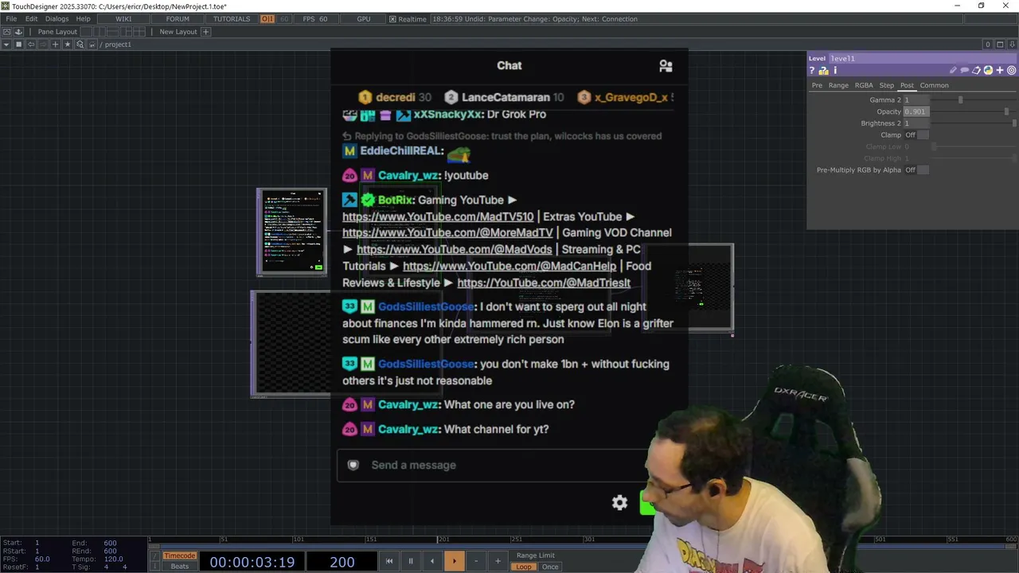Viewport: 1019px width, 573px height.
Task: Open the Dialogs menu
Action: coord(57,19)
